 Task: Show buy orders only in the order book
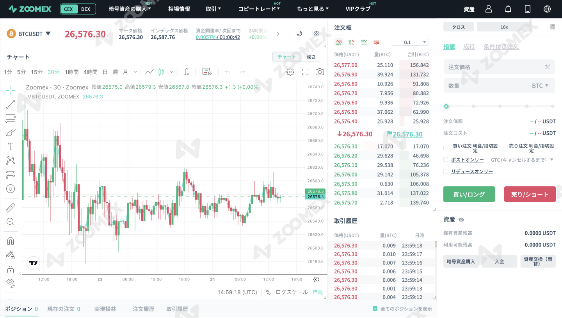(x=364, y=42)
